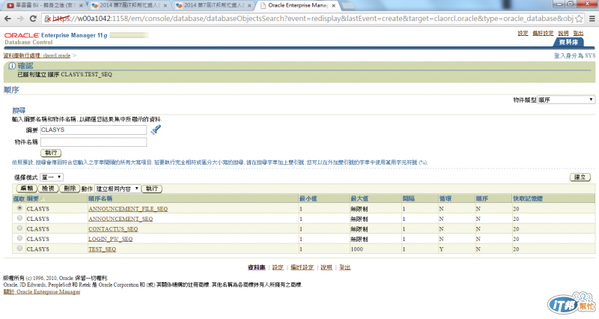
Task: Switch to the third 2014 第7屆iT邦幫忙 tab
Action: [213, 5]
